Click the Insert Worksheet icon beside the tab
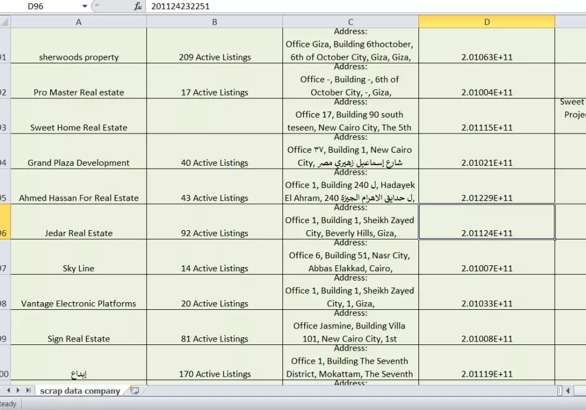Screen dimensions: 586x410 [135, 391]
